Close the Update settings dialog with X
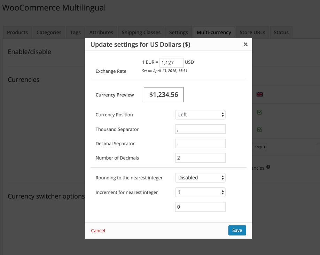 (245, 44)
